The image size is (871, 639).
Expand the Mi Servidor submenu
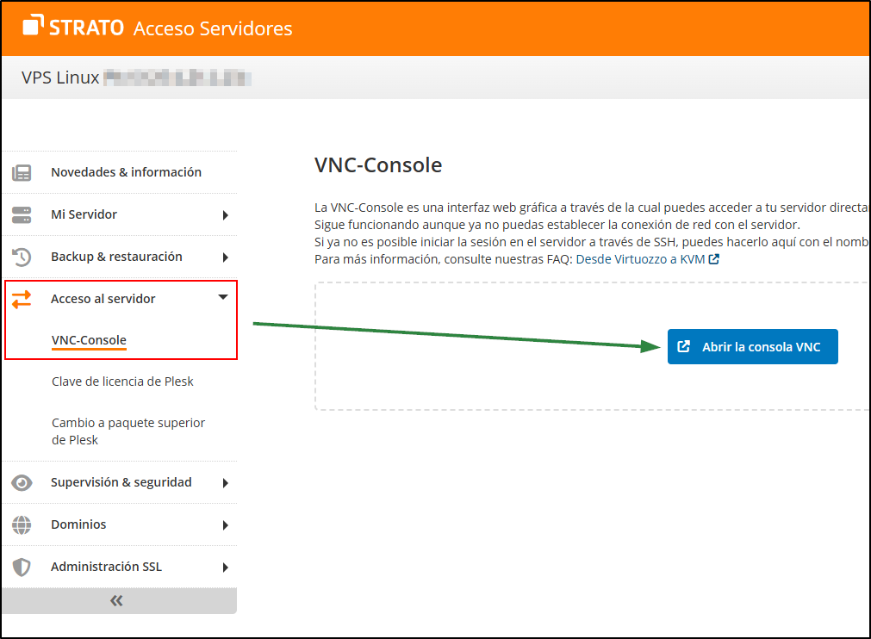coord(225,214)
